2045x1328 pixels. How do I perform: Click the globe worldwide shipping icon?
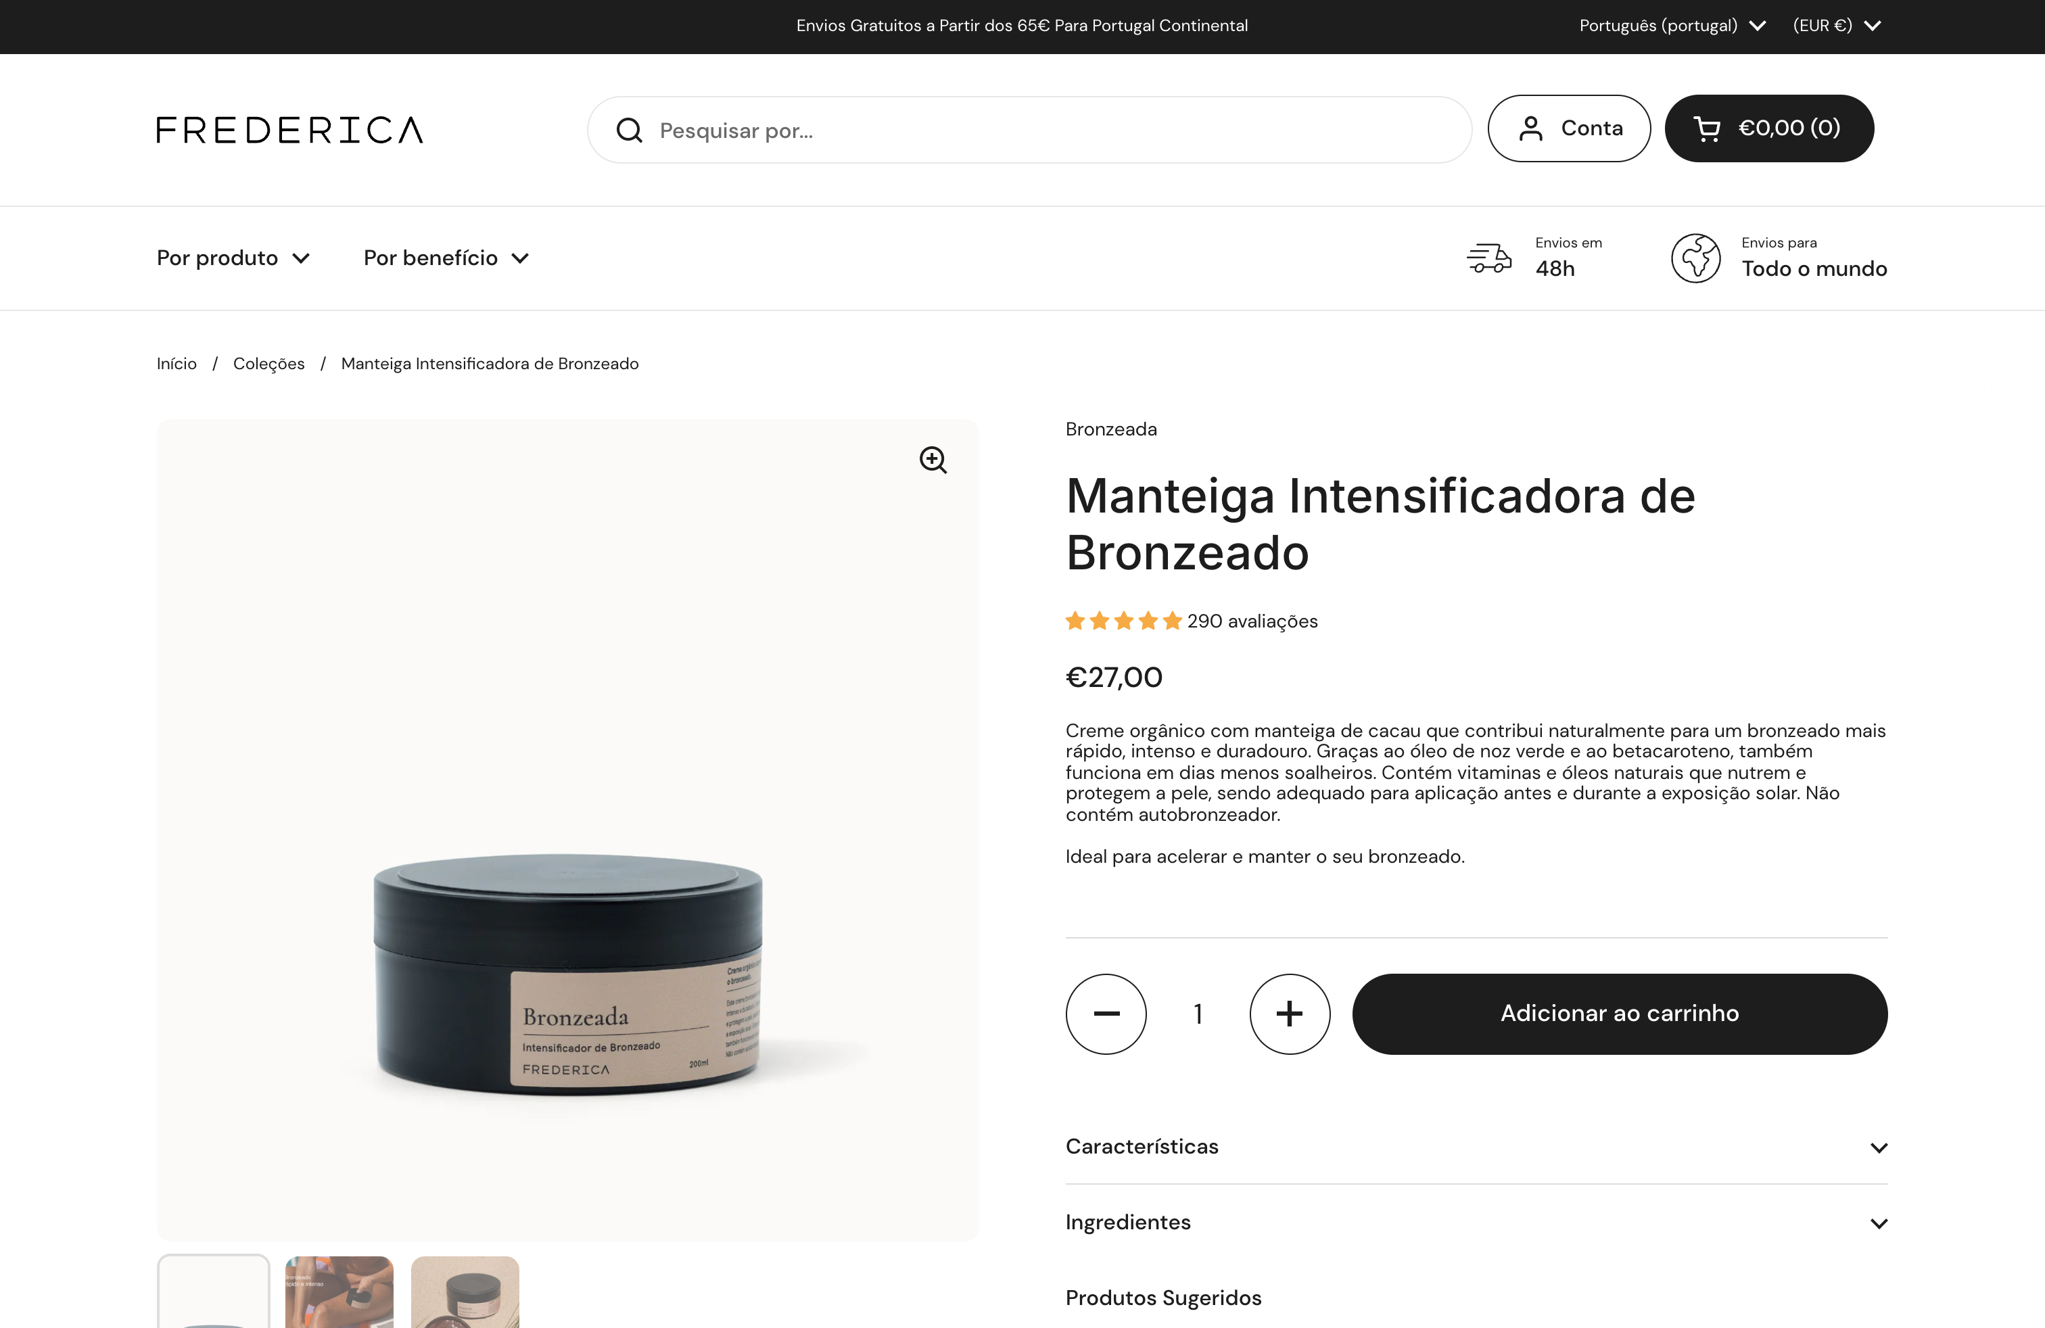coord(1695,258)
